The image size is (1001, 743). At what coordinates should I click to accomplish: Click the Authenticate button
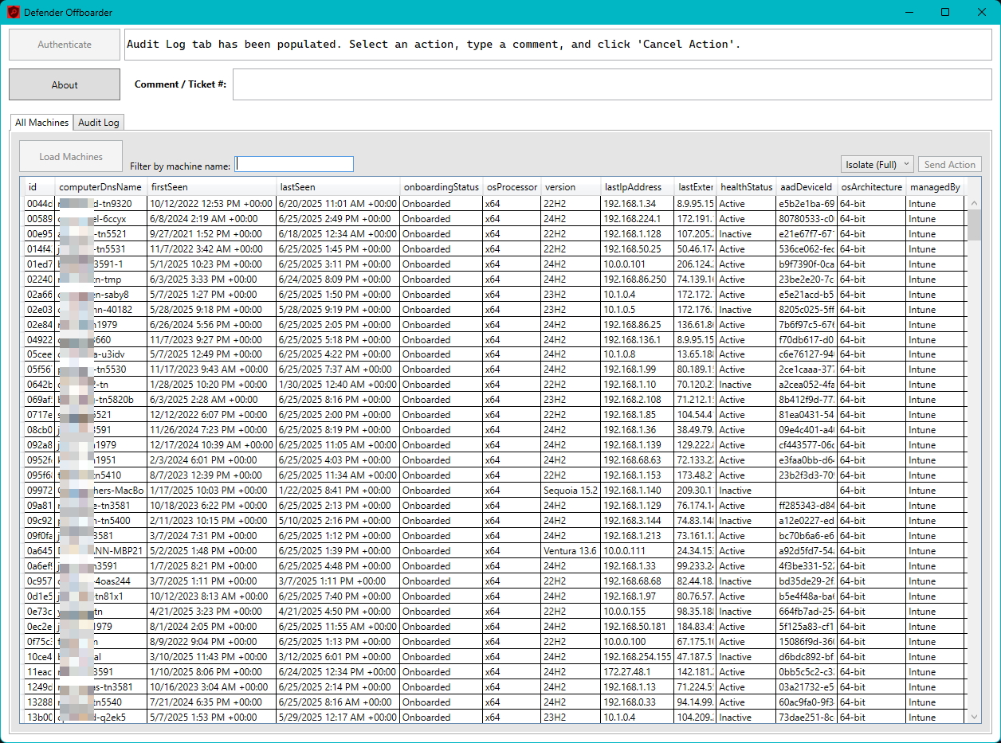[x=65, y=45]
